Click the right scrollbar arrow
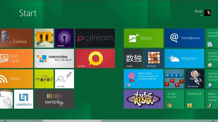Image resolution: width=218 pixels, height=122 pixels. [213, 121]
